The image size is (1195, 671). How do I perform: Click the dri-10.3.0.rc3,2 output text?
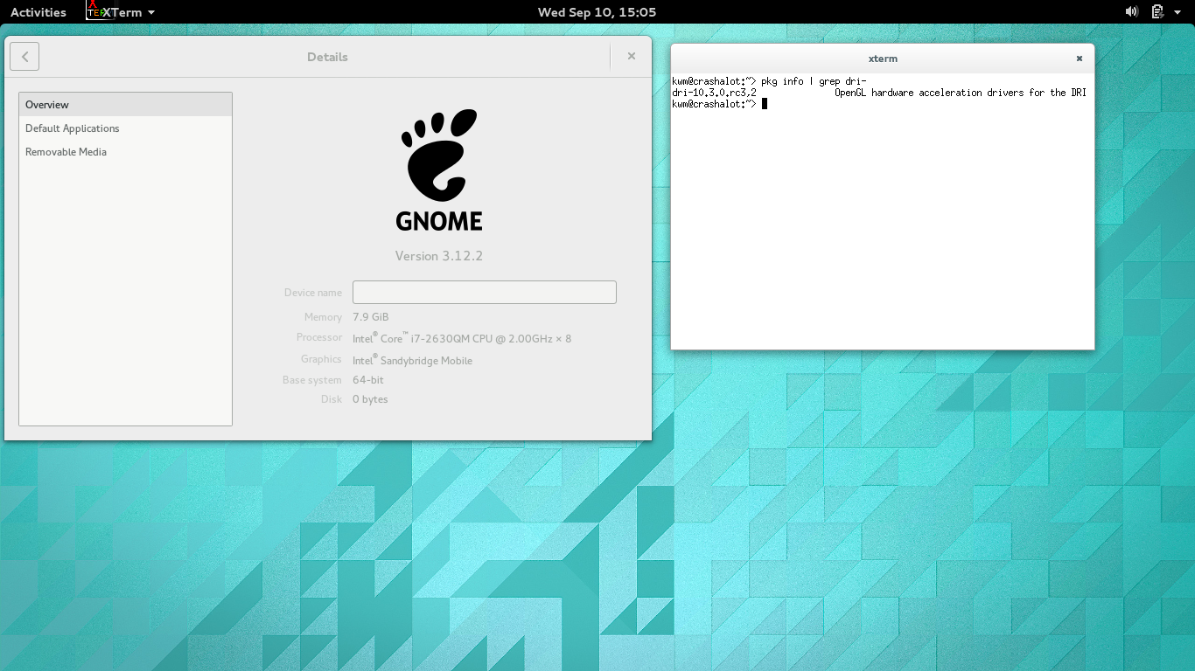coord(714,93)
